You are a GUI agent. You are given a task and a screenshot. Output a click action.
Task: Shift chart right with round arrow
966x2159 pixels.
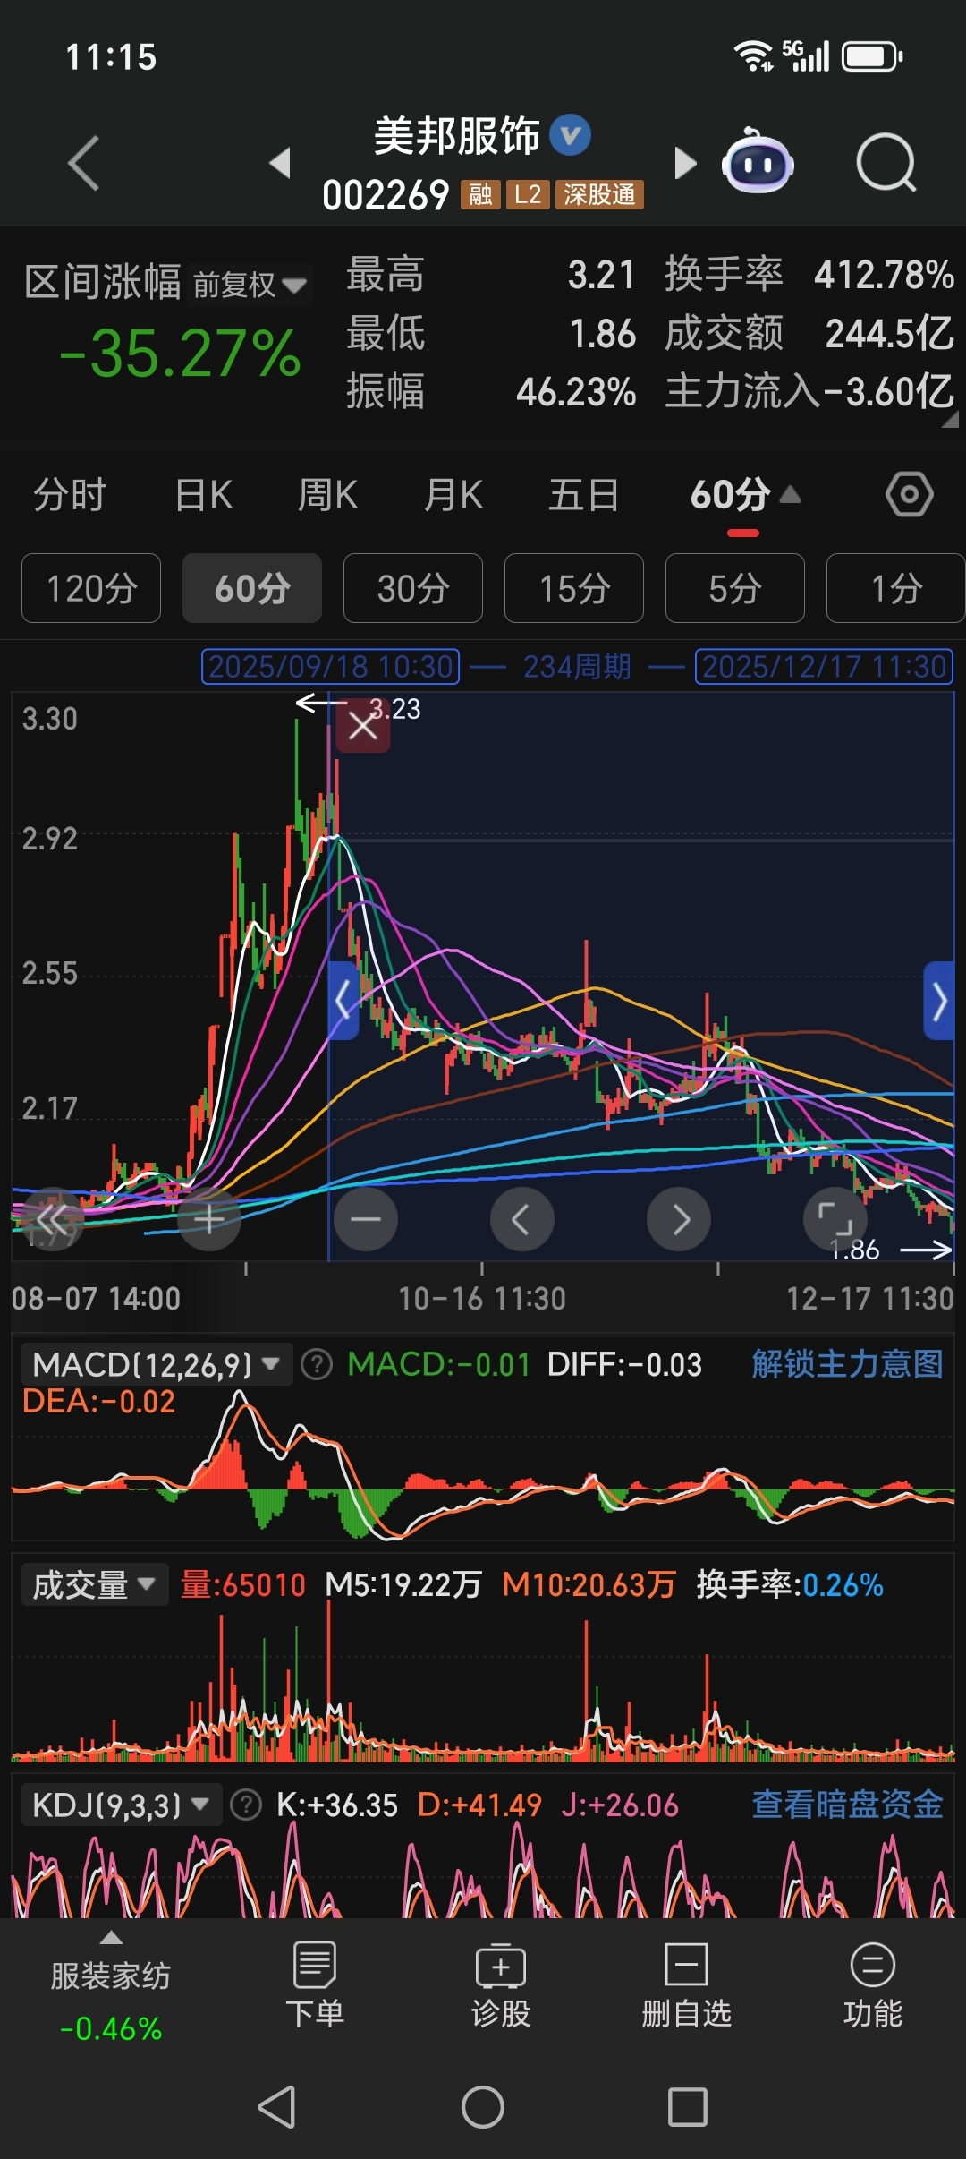(679, 1218)
